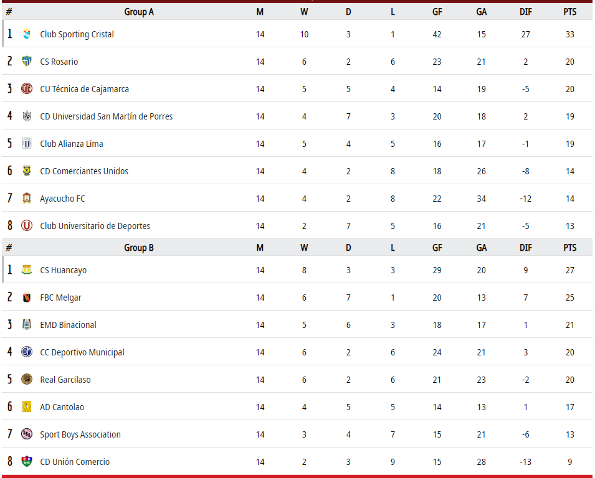This screenshot has width=595, height=478.
Task: Click the Sport Boys Association pink badge
Action: coord(27,434)
